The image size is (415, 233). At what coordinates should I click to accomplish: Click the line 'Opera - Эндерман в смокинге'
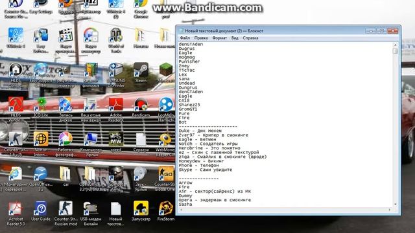tap(215, 200)
